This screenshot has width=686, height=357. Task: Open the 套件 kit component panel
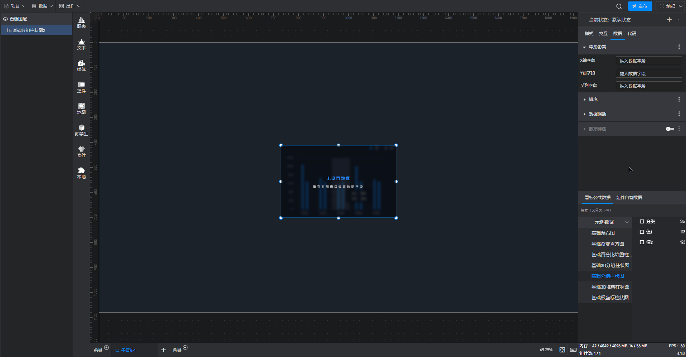[x=81, y=152]
